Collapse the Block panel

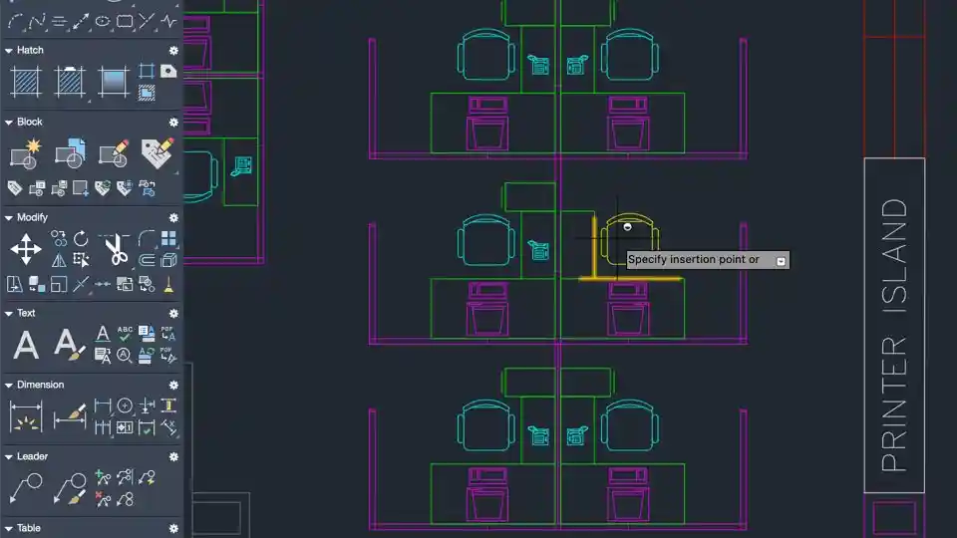[9, 122]
